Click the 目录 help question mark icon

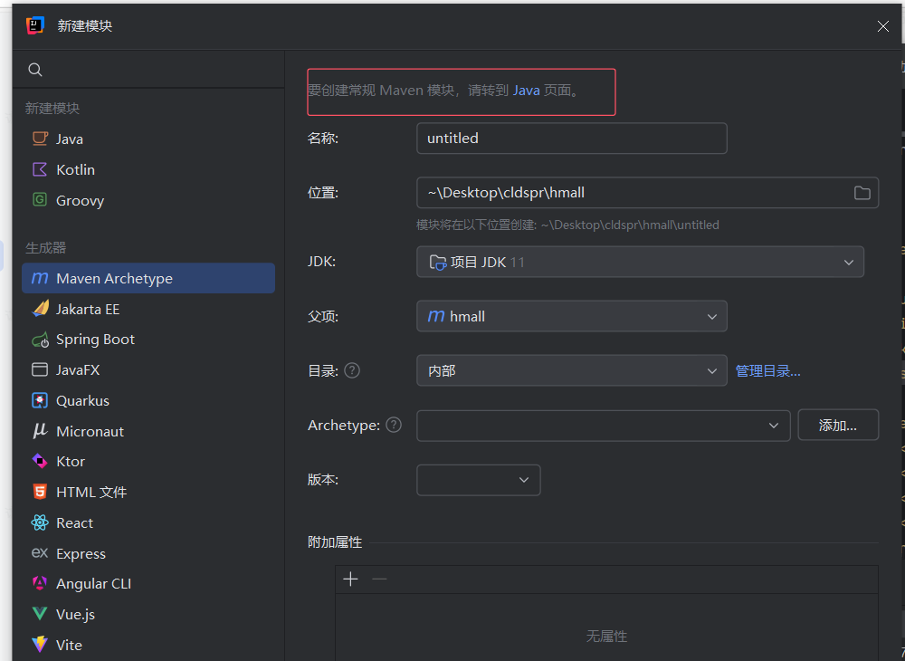coord(352,370)
